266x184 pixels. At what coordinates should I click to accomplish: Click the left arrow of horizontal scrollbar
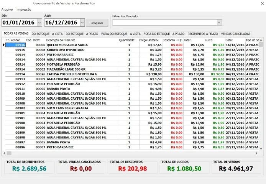coord(4,153)
